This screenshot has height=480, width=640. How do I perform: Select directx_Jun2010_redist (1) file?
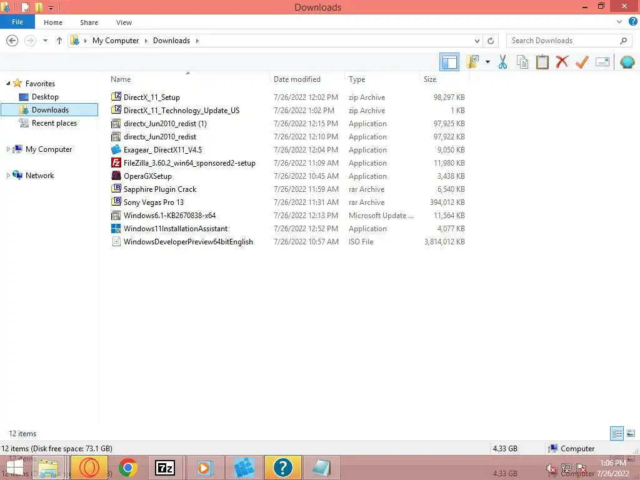[165, 123]
